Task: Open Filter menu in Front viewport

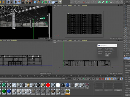Action: point(75,40)
